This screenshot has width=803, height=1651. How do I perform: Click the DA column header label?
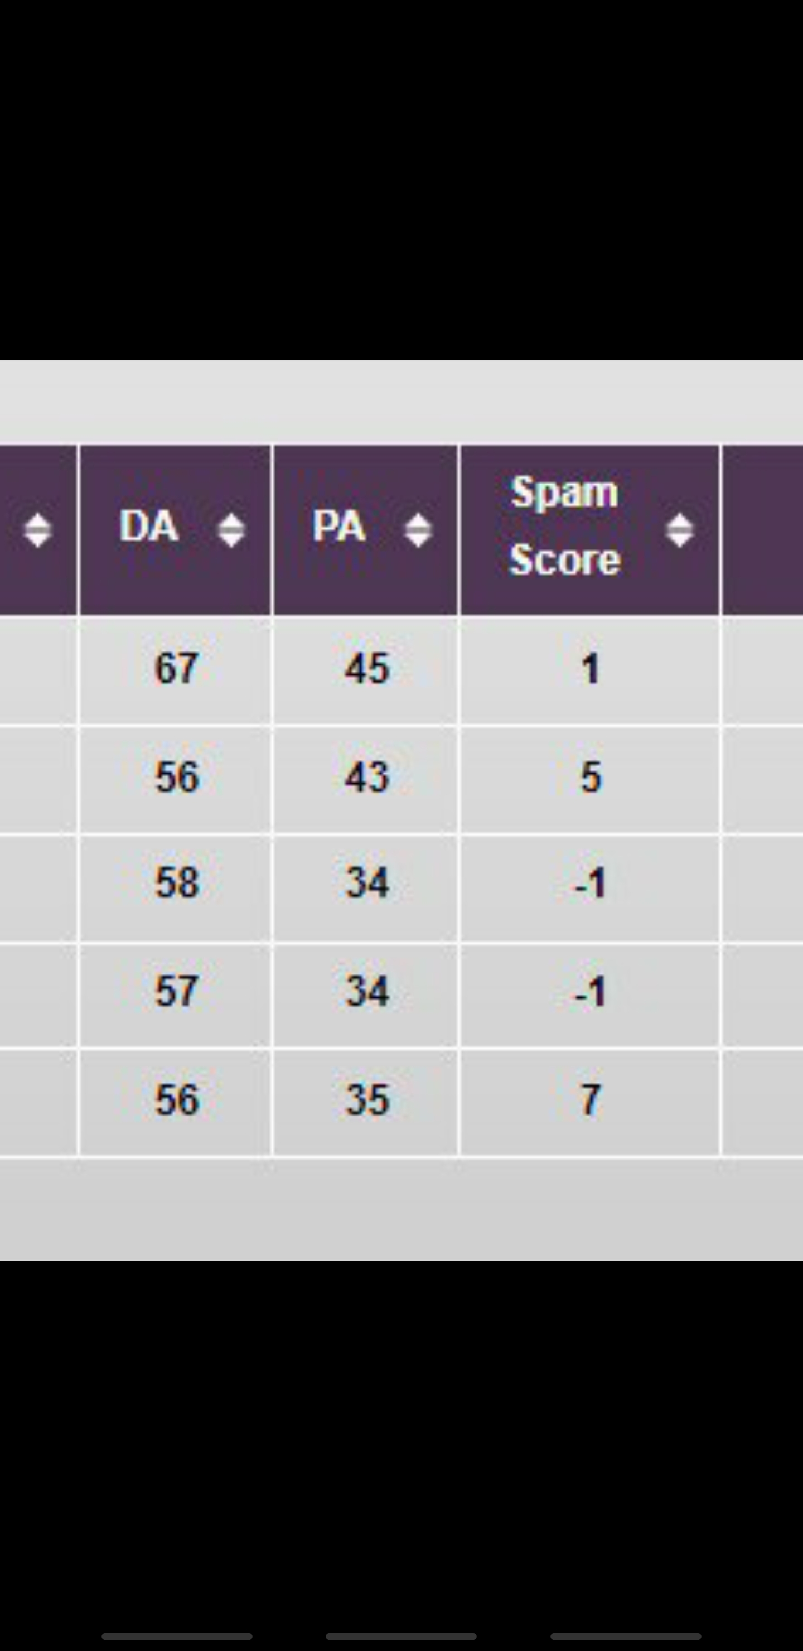click(x=149, y=527)
